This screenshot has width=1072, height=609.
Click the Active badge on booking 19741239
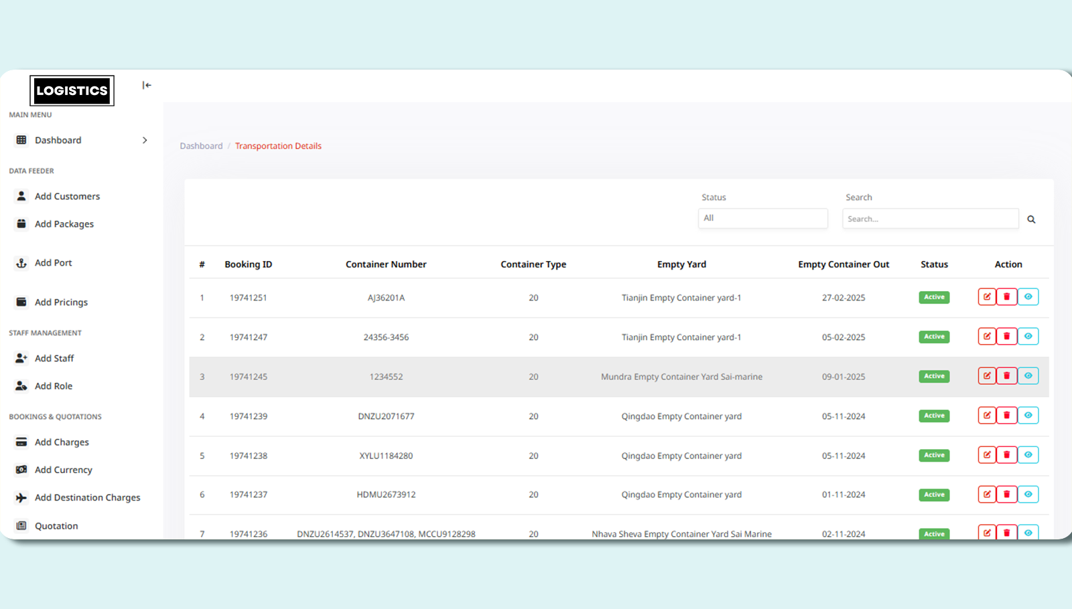[x=934, y=416]
